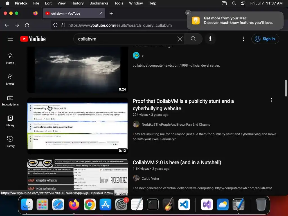The width and height of the screenshot is (288, 216).
Task: Click the YouTube logo
Action: [33, 39]
